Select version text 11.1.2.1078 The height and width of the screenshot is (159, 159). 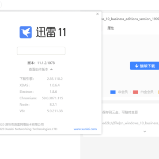pyautogui.click(x=46, y=63)
